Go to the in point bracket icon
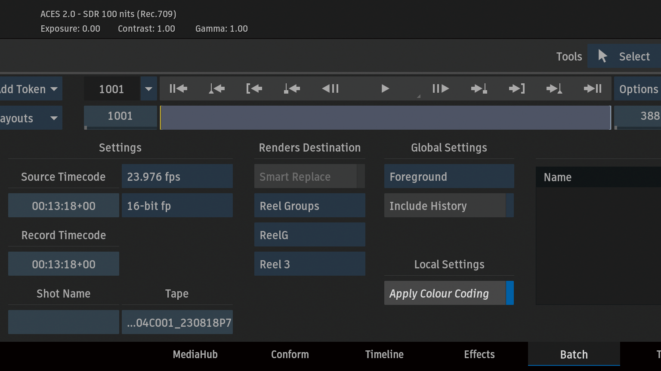The image size is (661, 371). click(x=254, y=89)
